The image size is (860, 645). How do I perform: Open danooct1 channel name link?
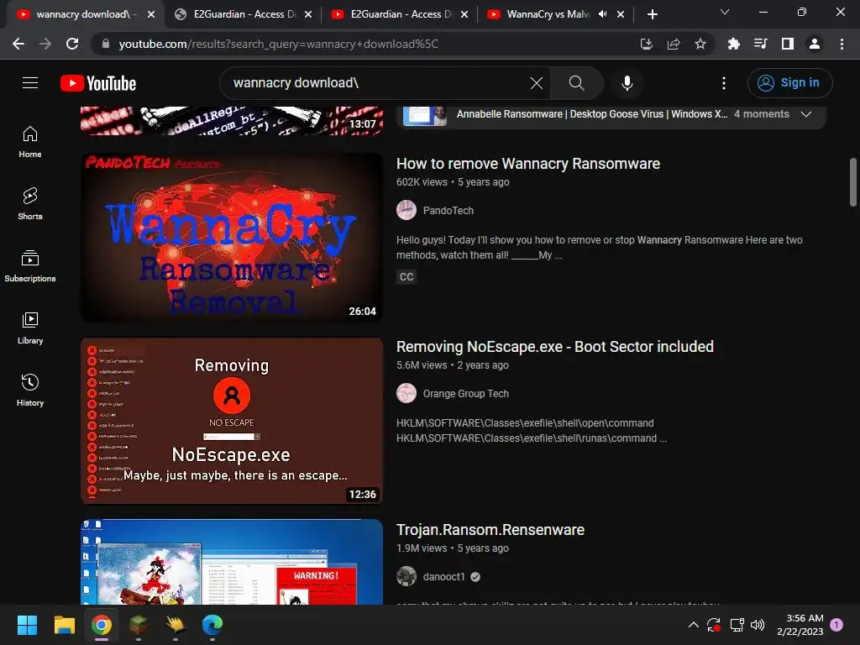click(443, 577)
